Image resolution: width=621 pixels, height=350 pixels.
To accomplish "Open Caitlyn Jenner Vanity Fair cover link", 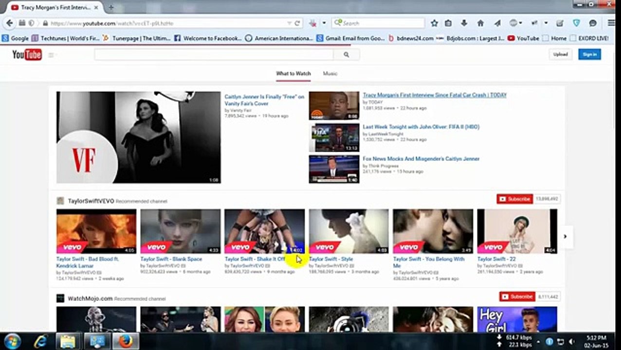I will (264, 100).
